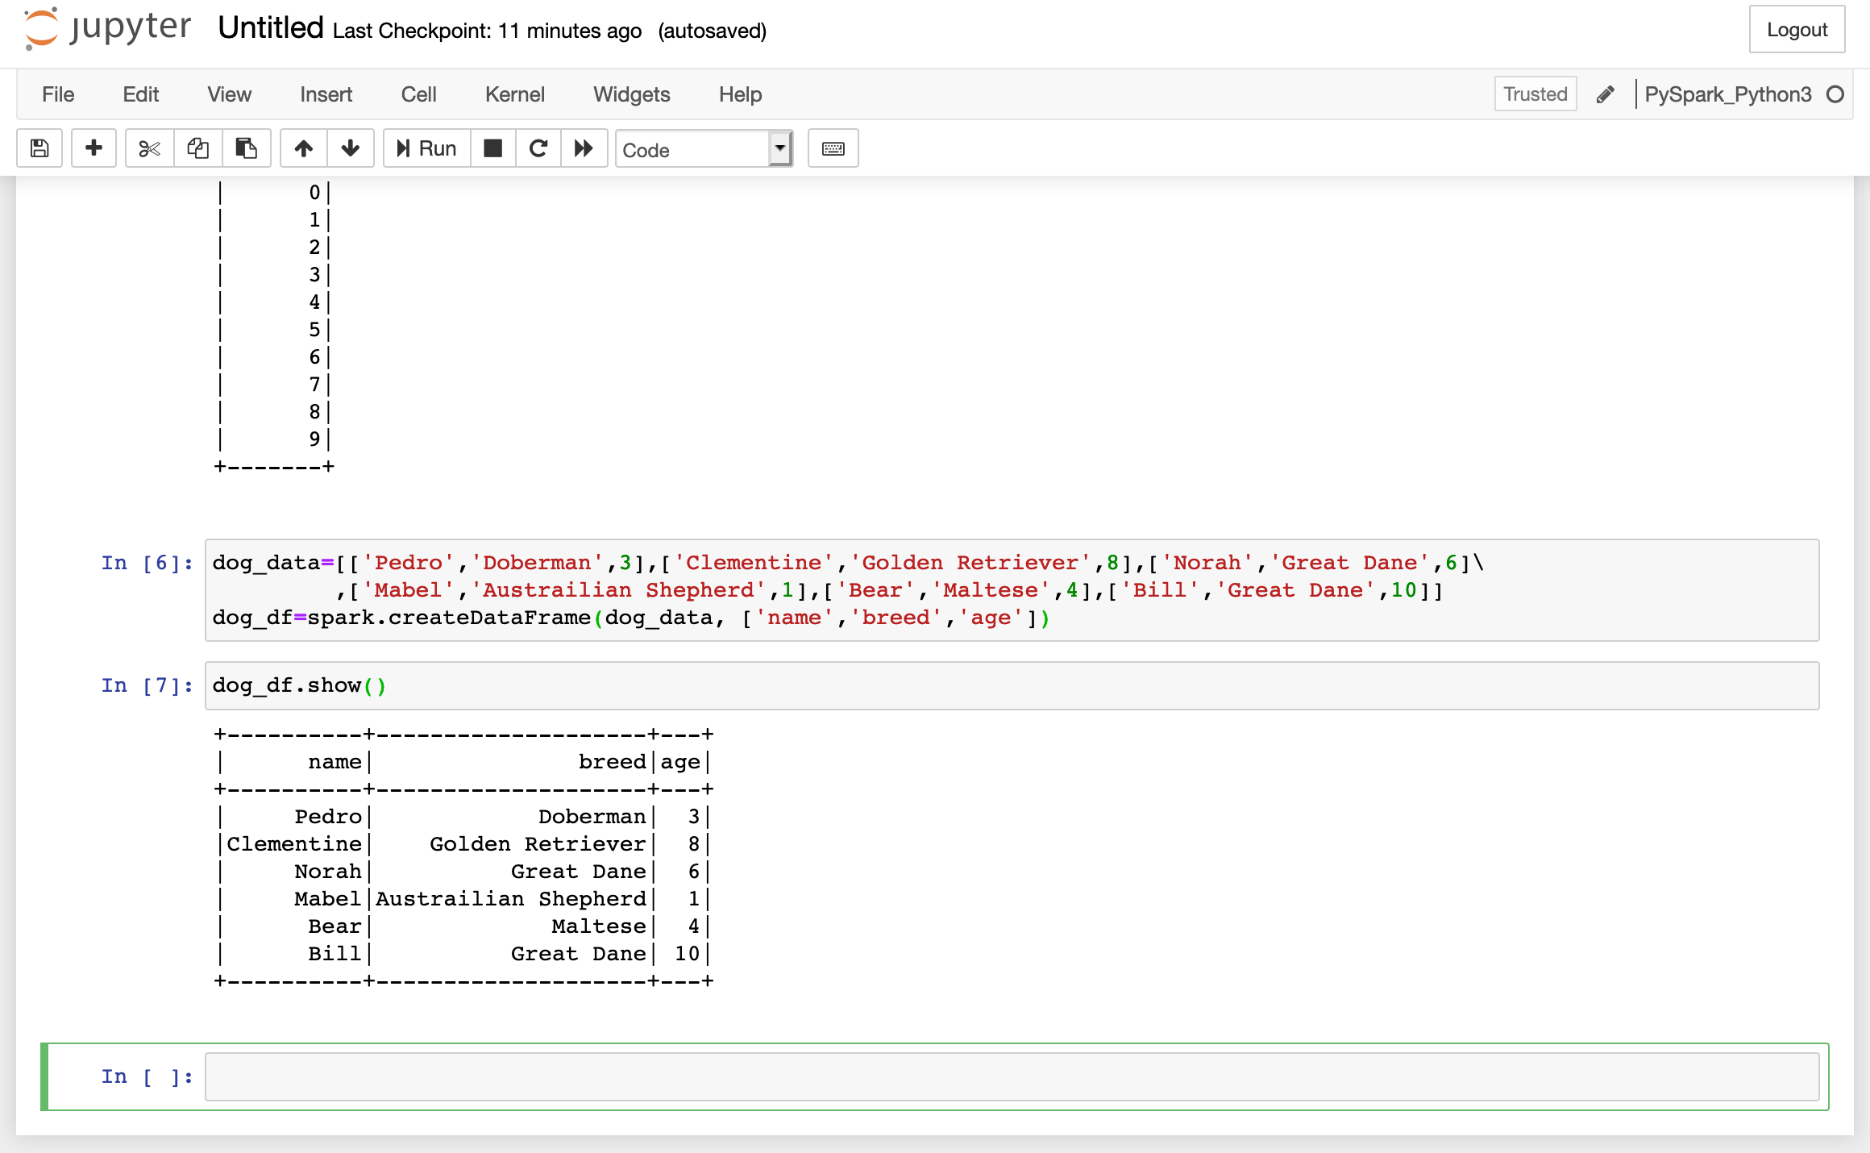Click age value 10 in Bill row
This screenshot has width=1870, height=1153.
(x=688, y=954)
